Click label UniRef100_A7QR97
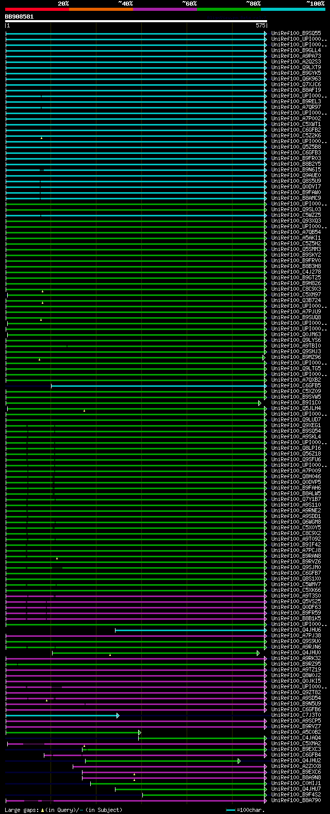Screen dimensions: 330x814 pyautogui.click(x=296, y=107)
